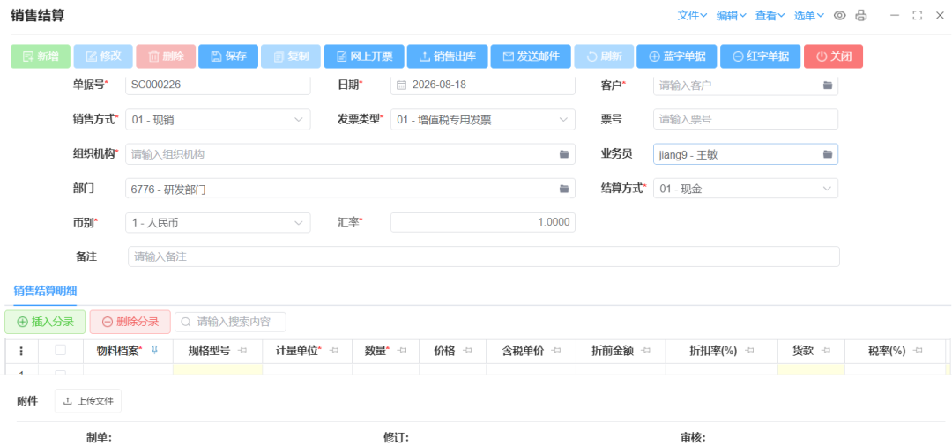The width and height of the screenshot is (952, 446).
Task: Click 删除分录 delete entry button
Action: [130, 322]
